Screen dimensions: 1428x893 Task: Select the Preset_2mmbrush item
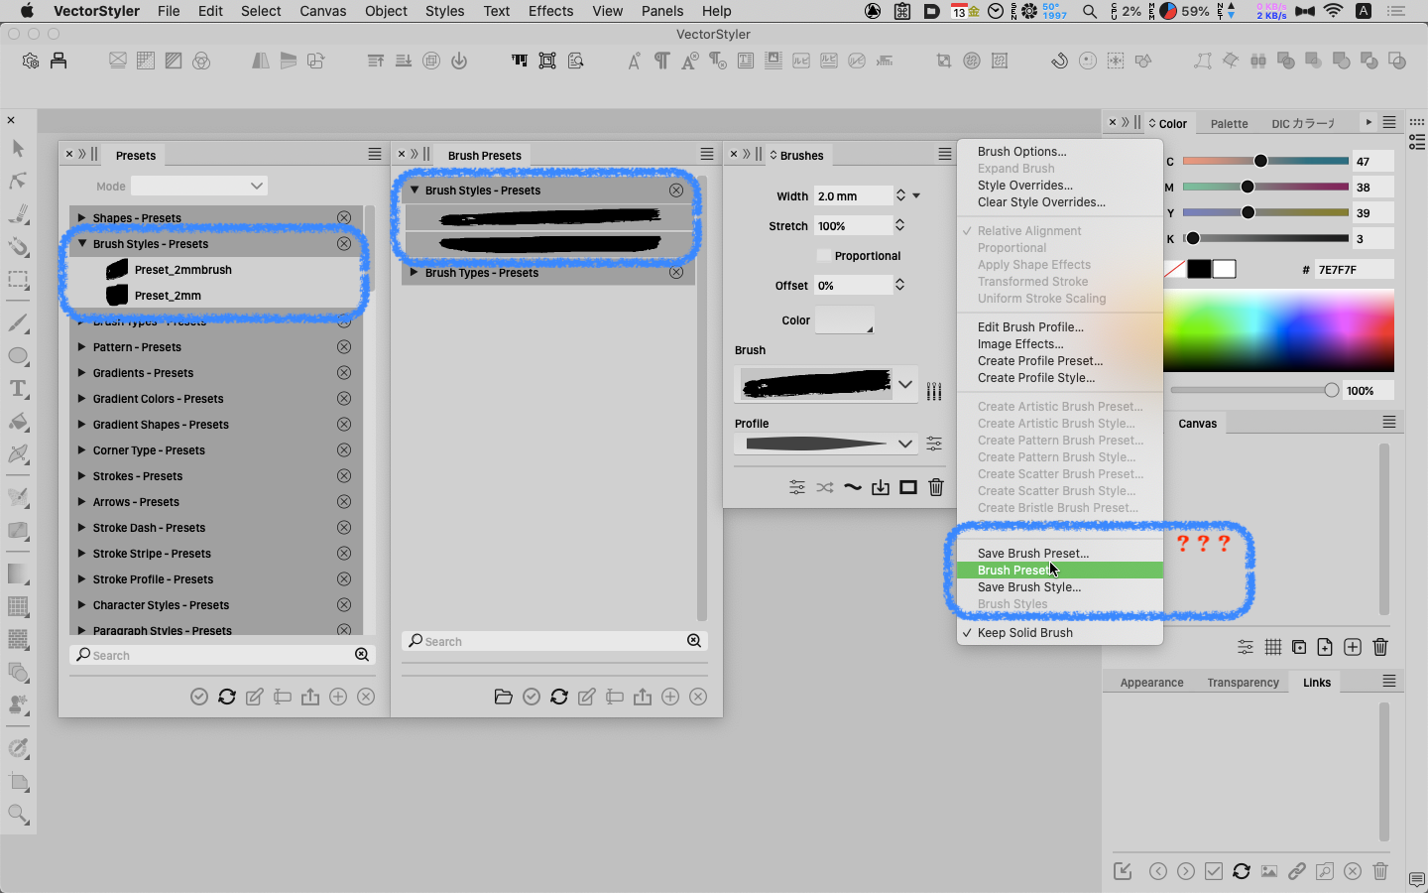(x=182, y=270)
